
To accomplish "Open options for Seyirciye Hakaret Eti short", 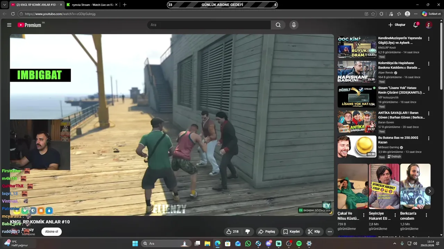I will pos(395,215).
